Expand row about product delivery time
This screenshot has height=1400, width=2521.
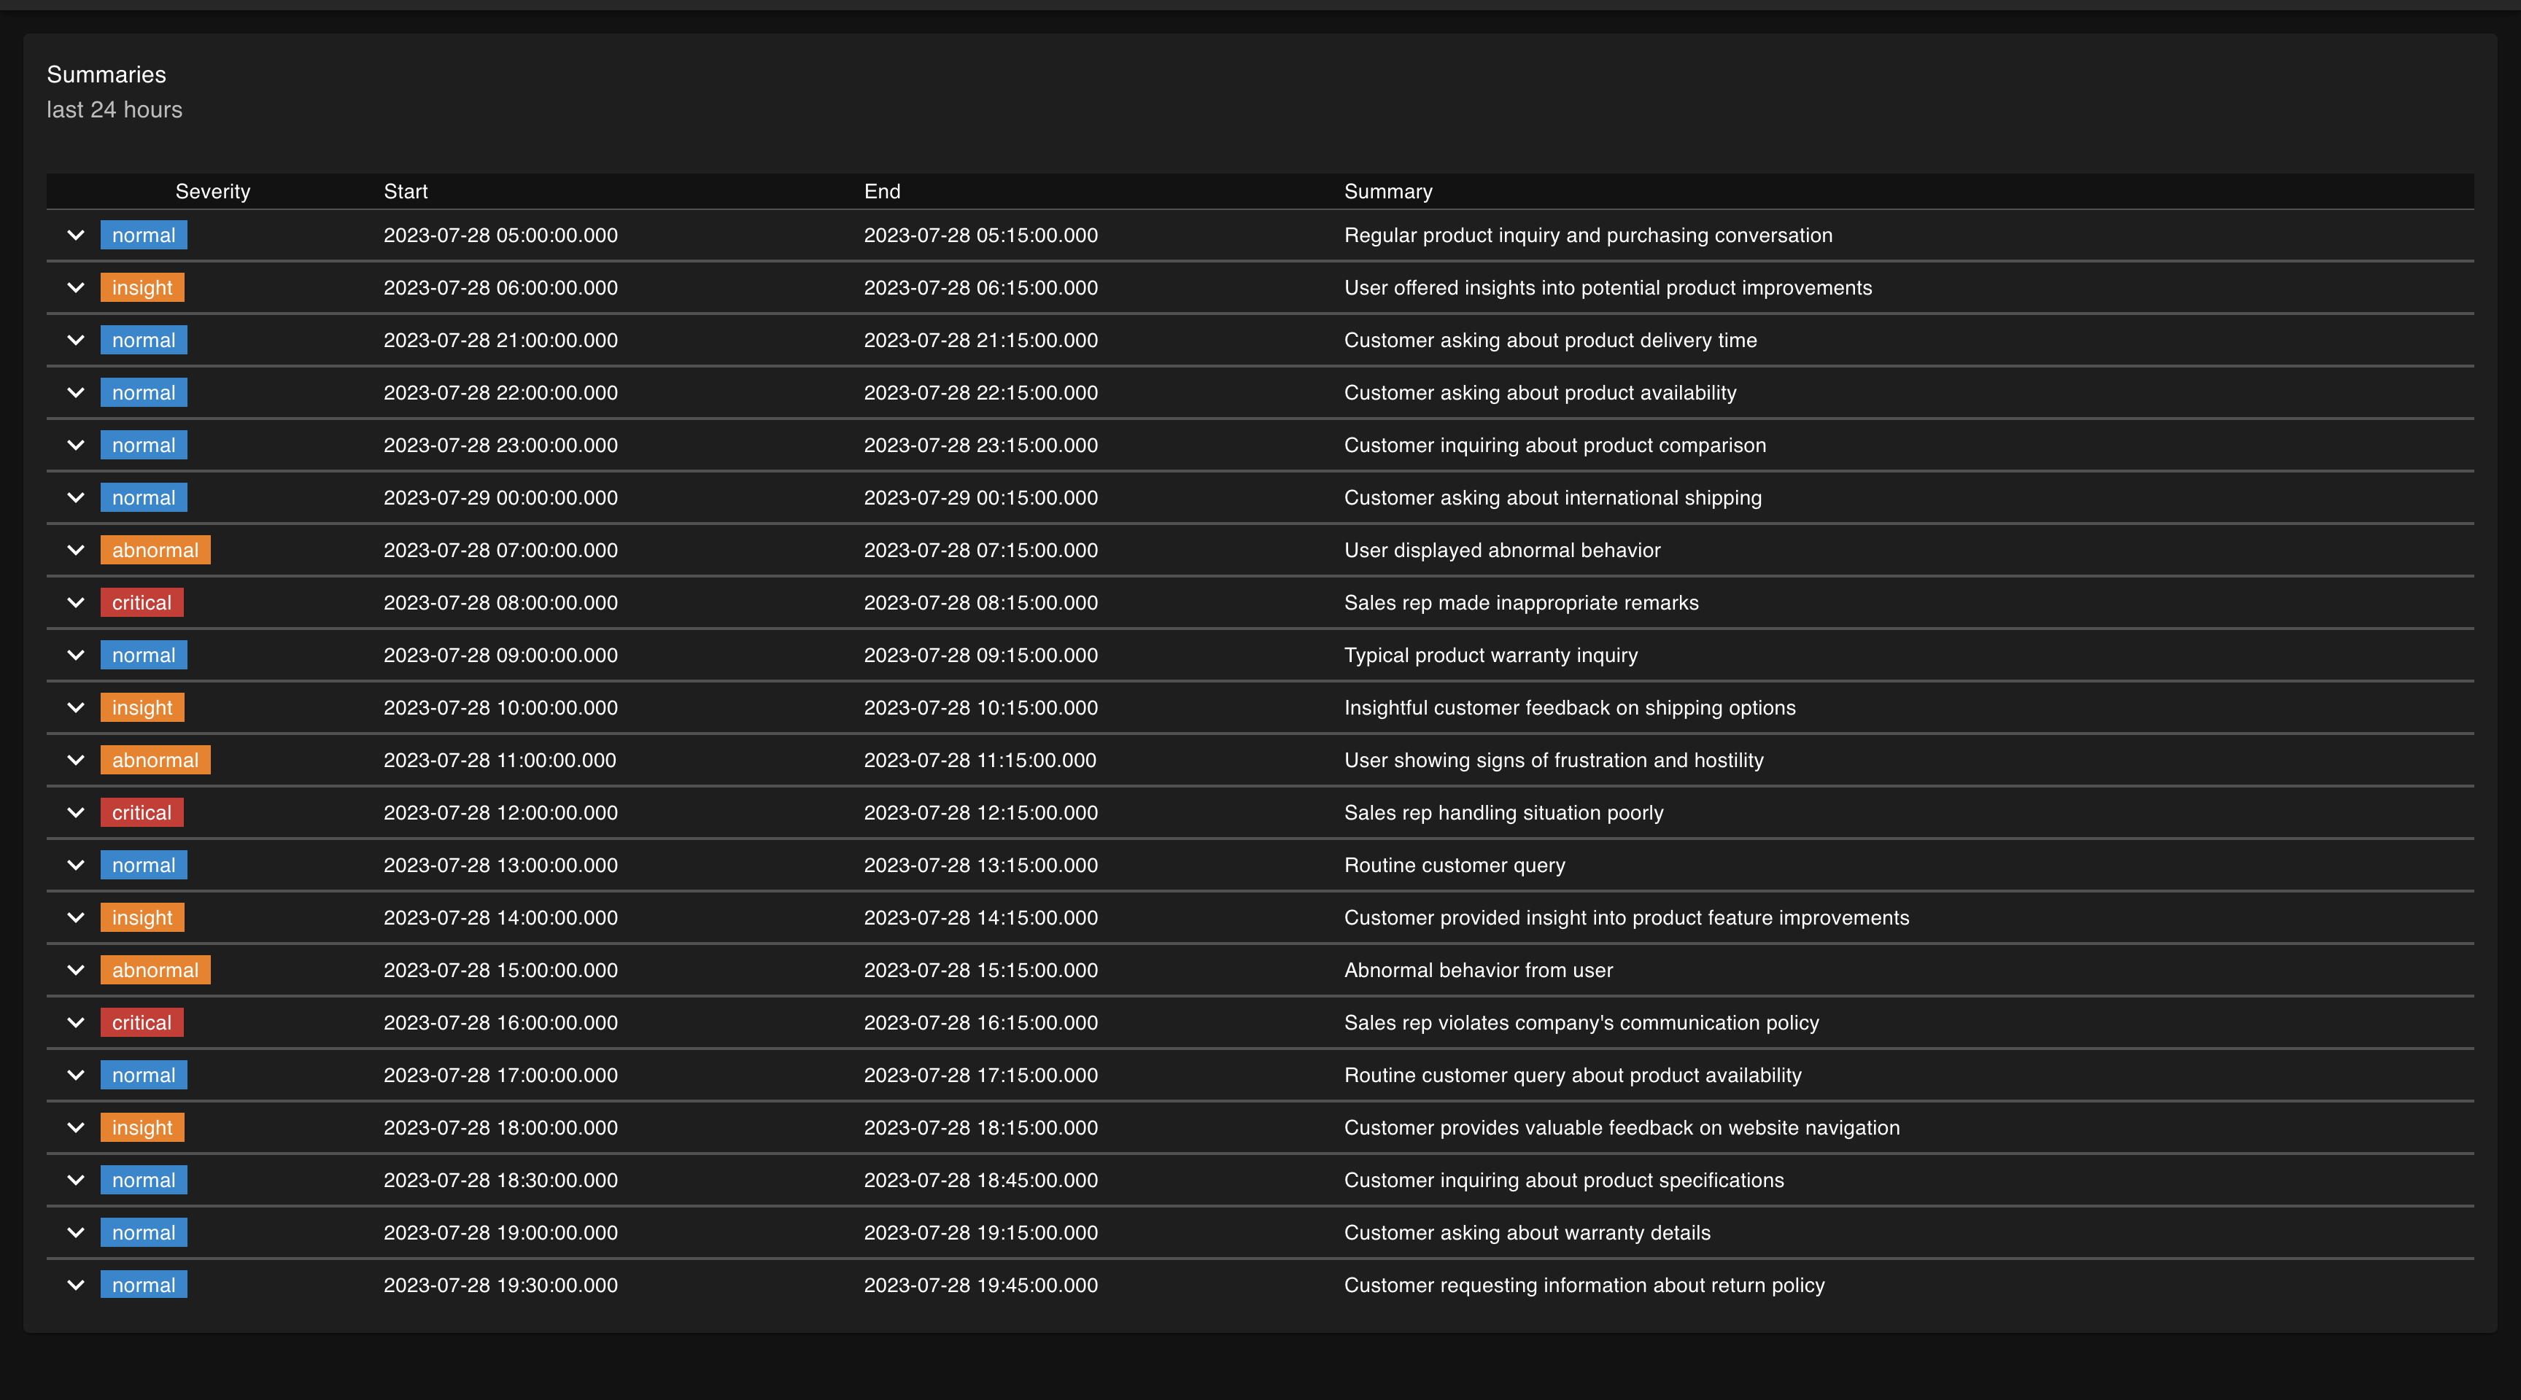pyautogui.click(x=75, y=341)
